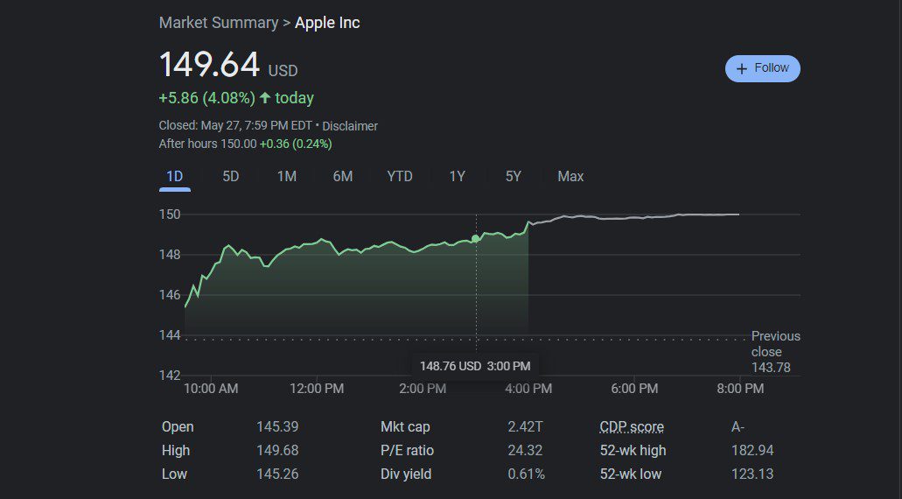Image resolution: width=902 pixels, height=499 pixels.
Task: View the 5Y chart range
Action: (x=513, y=176)
